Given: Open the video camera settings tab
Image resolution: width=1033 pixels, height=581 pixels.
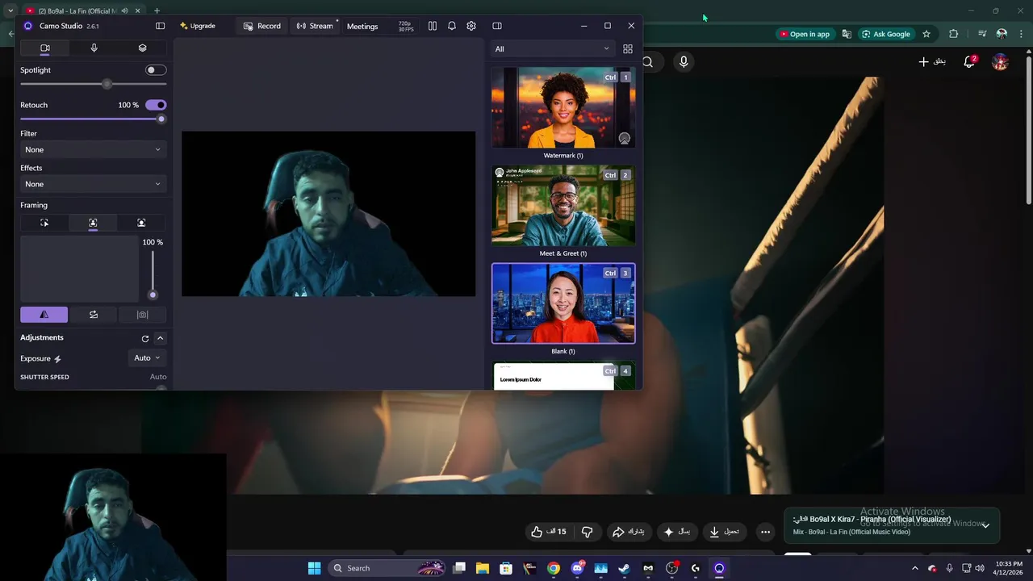Looking at the screenshot, I should tap(45, 48).
